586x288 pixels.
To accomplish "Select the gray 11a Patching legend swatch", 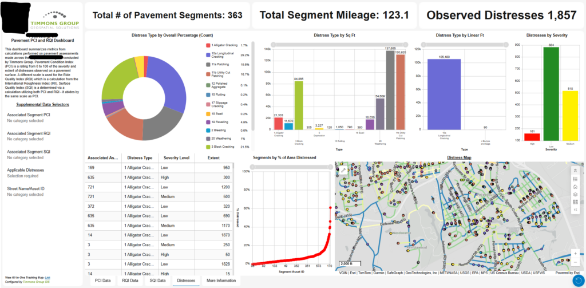I will point(208,65).
